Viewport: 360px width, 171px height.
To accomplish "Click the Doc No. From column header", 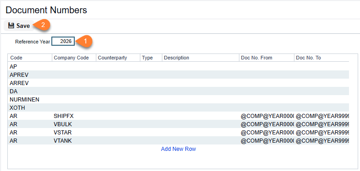I will pyautogui.click(x=266, y=58).
